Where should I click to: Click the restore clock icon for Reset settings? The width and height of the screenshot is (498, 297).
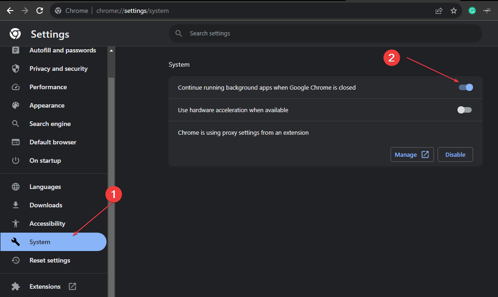tap(16, 260)
